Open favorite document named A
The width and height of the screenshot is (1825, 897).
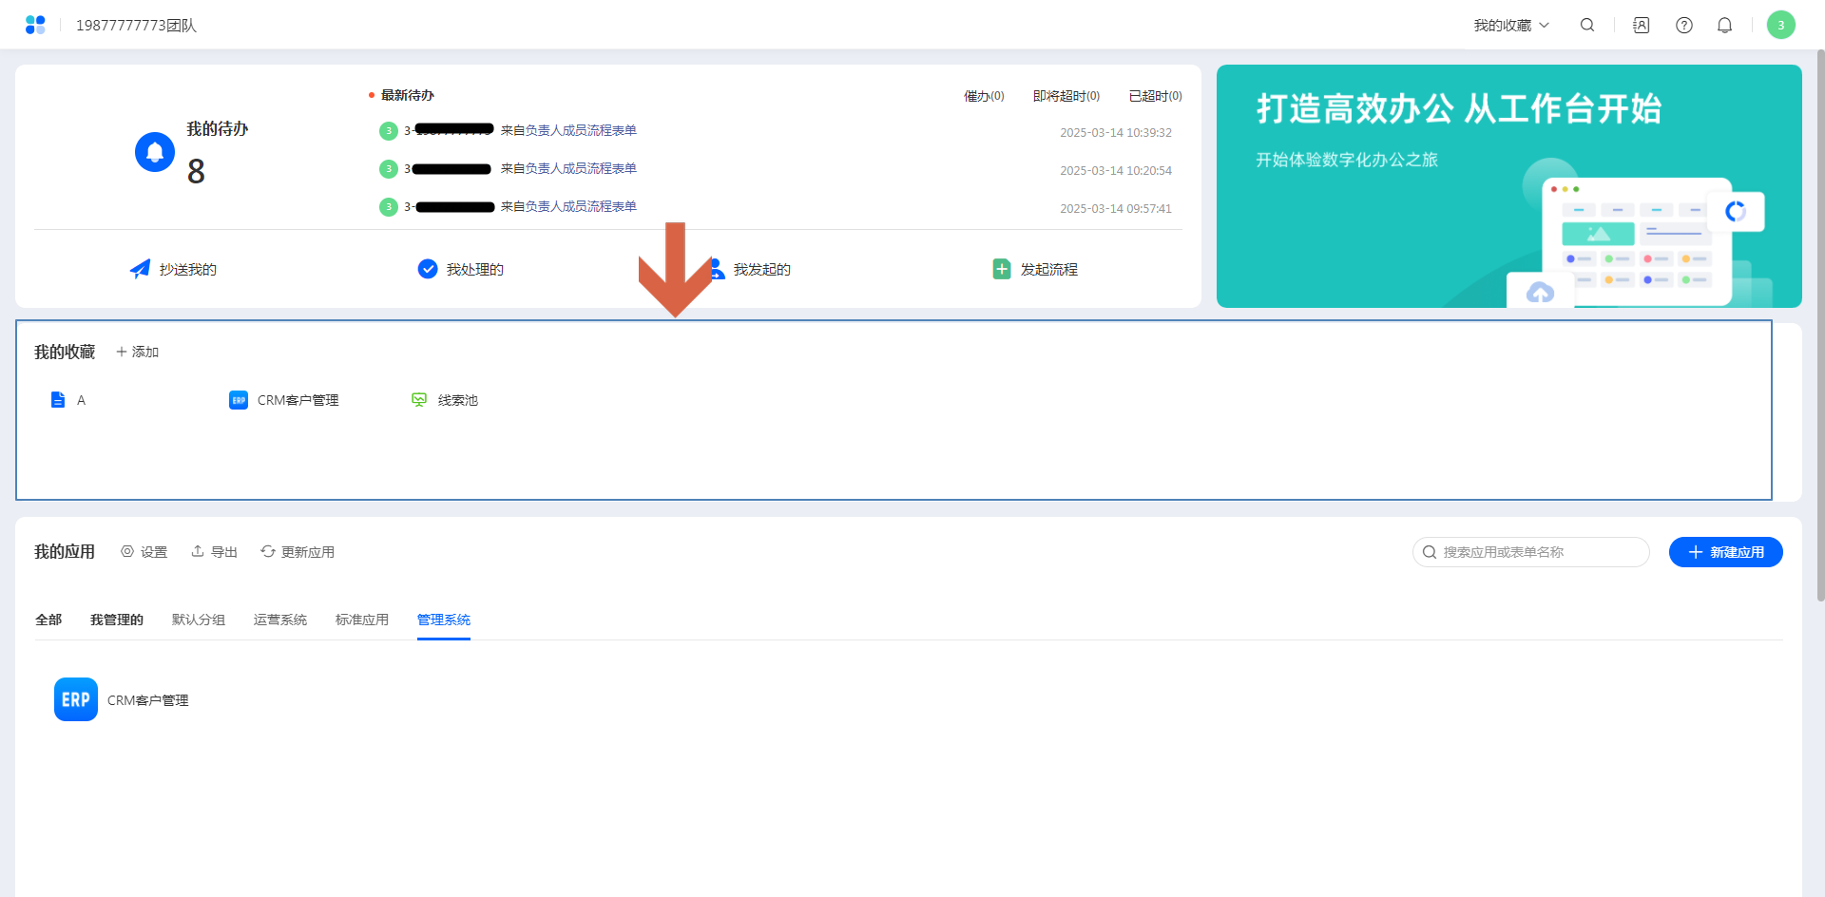(67, 400)
